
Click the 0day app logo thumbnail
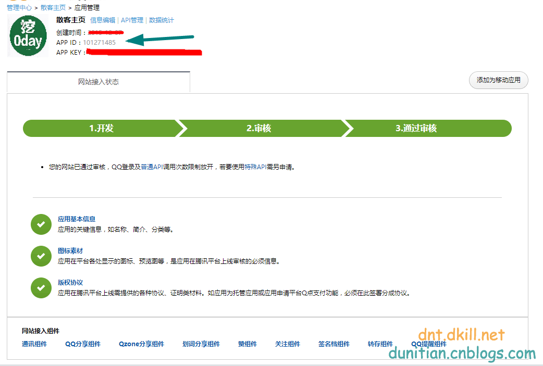(28, 36)
